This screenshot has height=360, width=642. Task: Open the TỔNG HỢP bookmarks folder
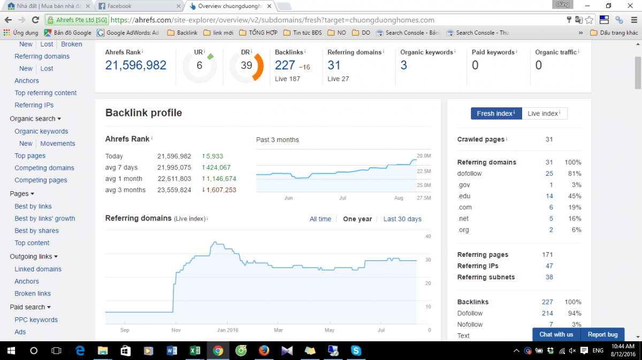point(258,33)
